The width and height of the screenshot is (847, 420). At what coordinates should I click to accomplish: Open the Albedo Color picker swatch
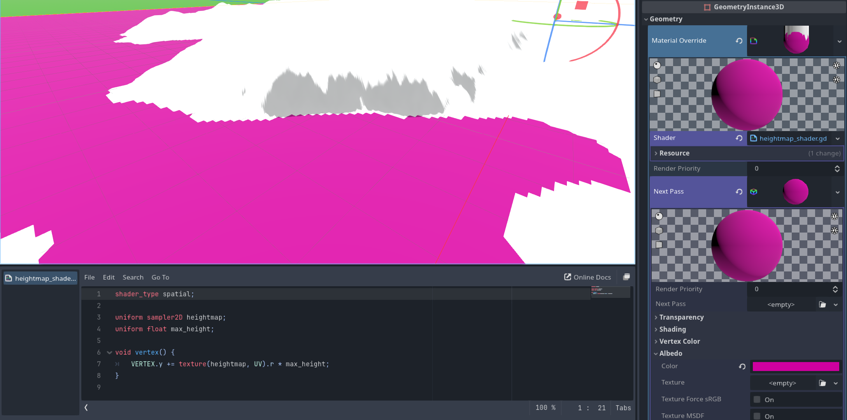pos(796,366)
